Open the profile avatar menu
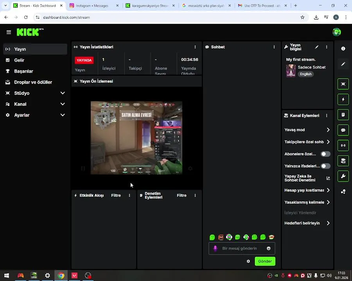 (336, 32)
